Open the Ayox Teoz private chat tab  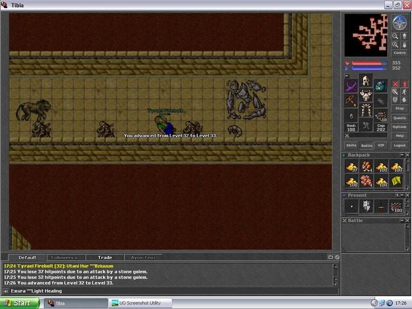[x=143, y=257]
